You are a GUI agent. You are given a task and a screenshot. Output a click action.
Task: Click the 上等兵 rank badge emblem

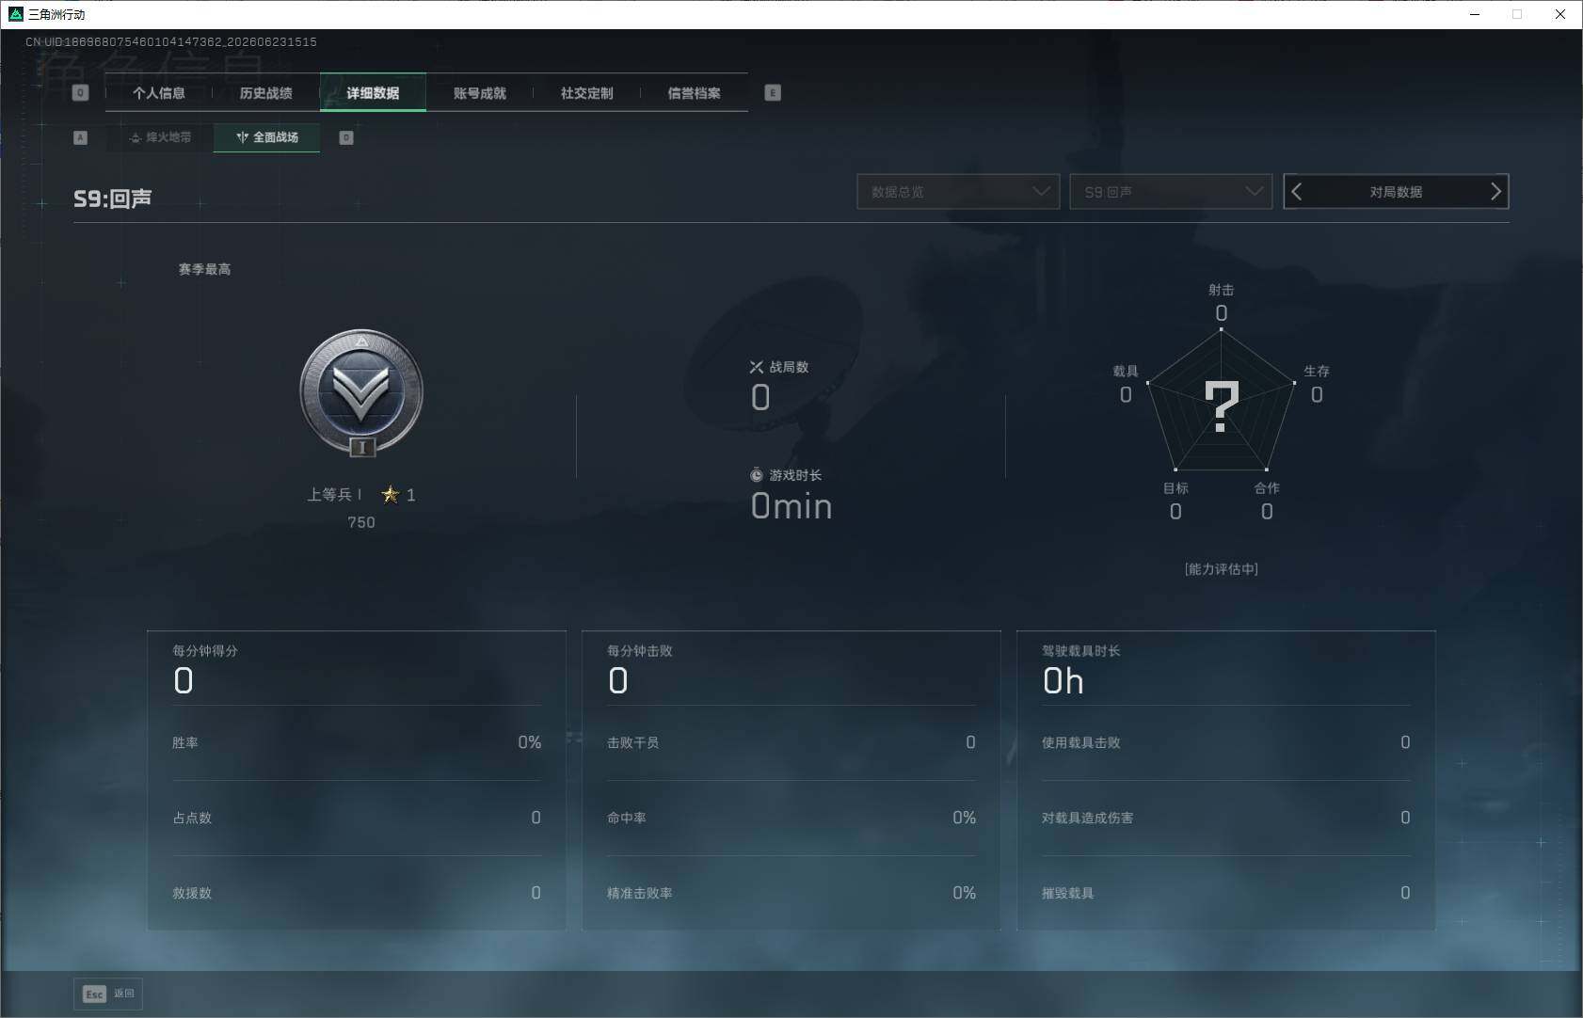point(361,393)
